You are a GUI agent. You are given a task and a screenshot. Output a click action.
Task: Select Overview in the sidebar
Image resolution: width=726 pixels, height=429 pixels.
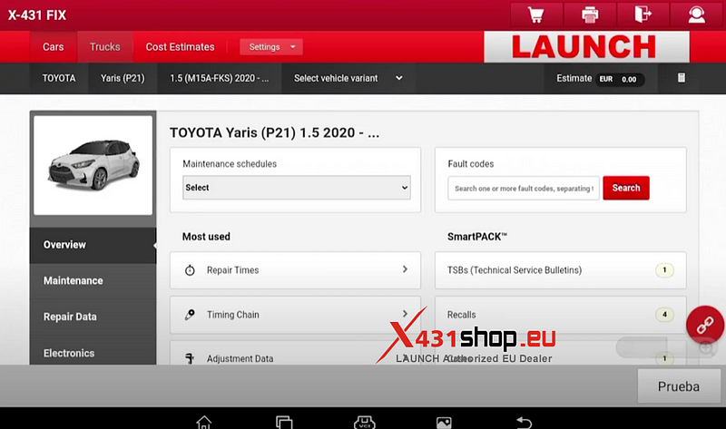(x=93, y=245)
